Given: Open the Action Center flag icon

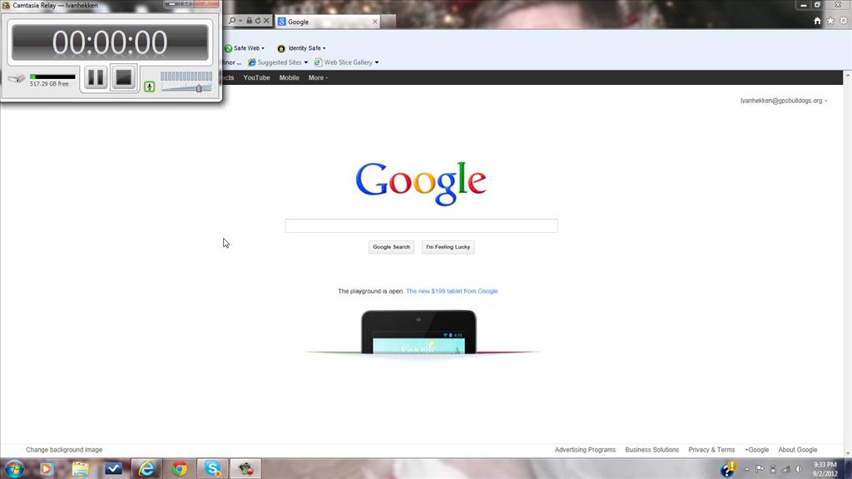Looking at the screenshot, I should 760,469.
